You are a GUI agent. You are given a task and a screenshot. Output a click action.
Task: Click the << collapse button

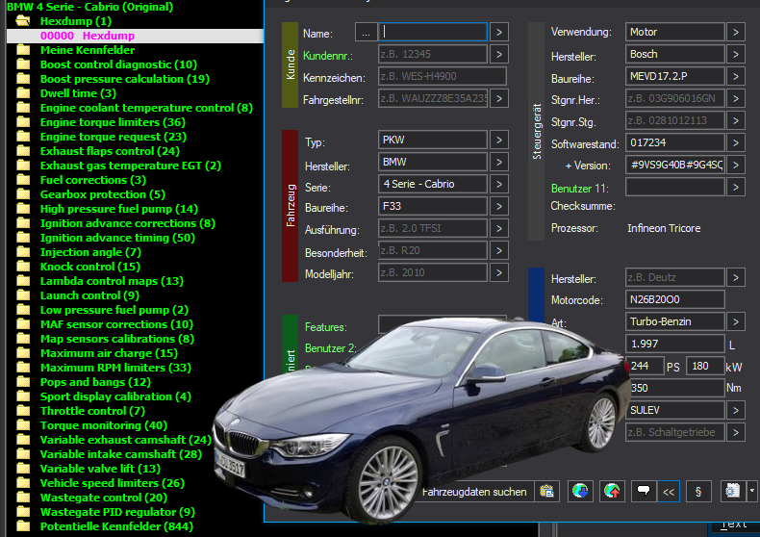point(669,492)
